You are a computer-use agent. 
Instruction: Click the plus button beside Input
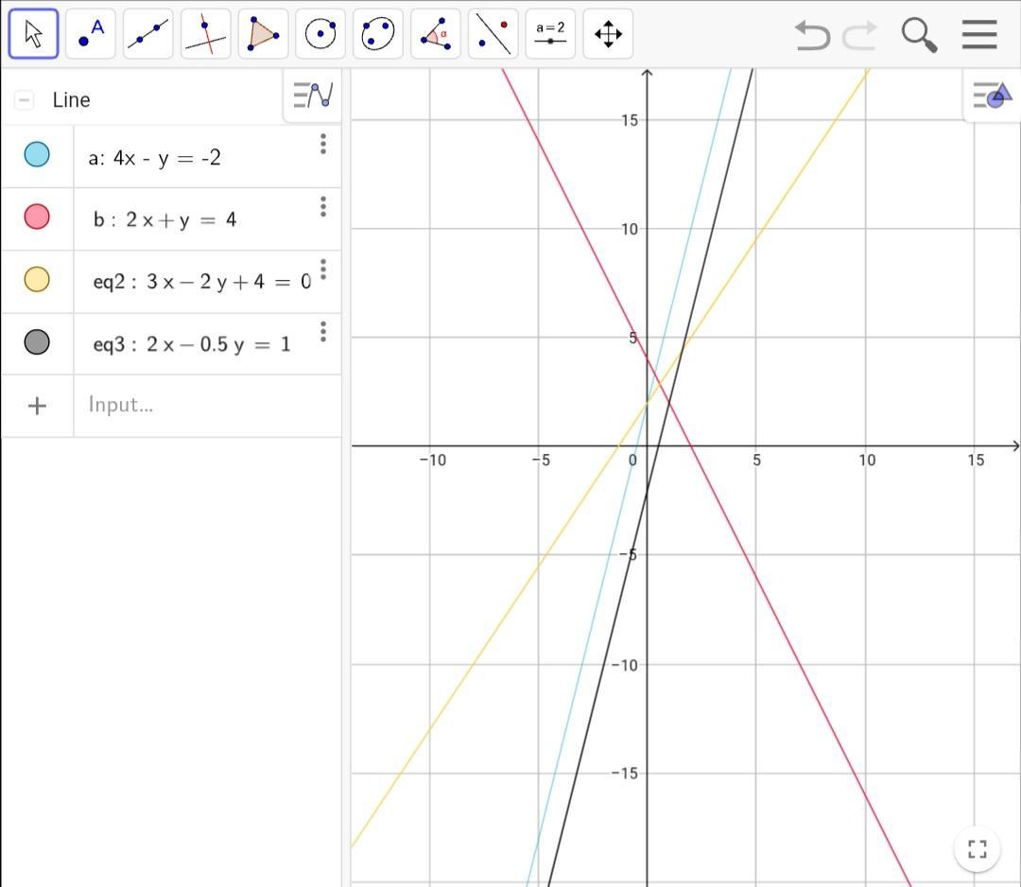click(x=37, y=406)
